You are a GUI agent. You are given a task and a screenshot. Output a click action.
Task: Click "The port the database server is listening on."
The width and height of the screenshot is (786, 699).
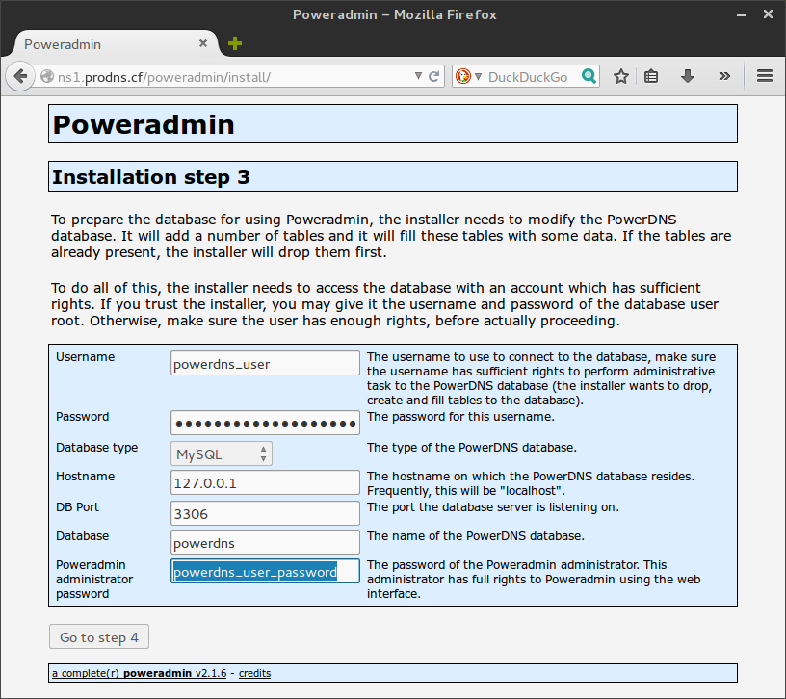click(493, 507)
